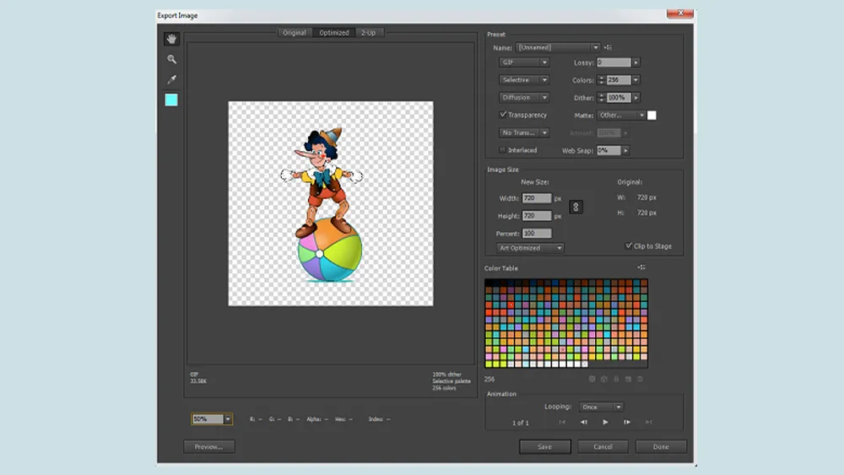Toggle the Transparency checkbox

[503, 115]
